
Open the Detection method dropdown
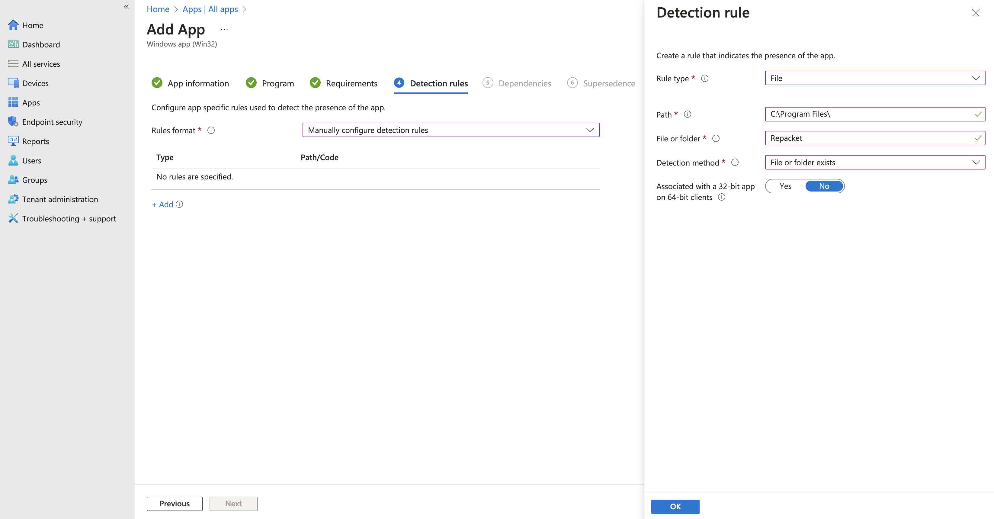coord(875,163)
